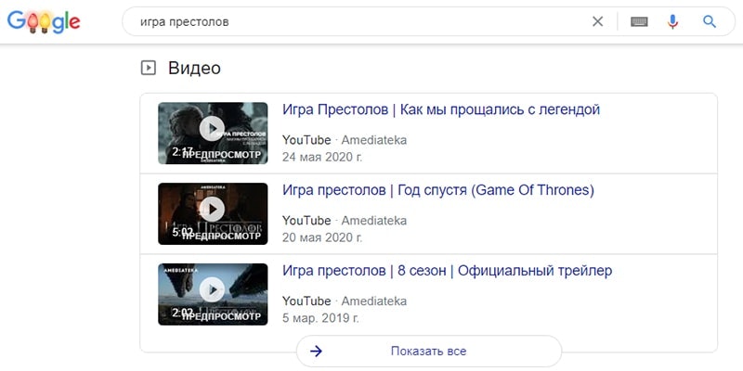Click the date 5 мар. 2019 г.
This screenshot has height=371, width=743.
pos(320,318)
